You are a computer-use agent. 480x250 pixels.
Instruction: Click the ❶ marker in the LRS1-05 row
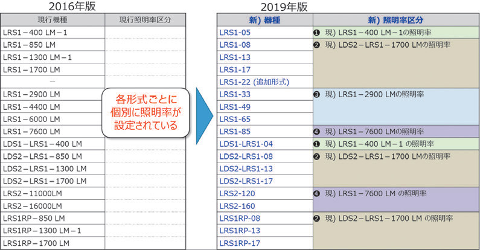point(317,32)
